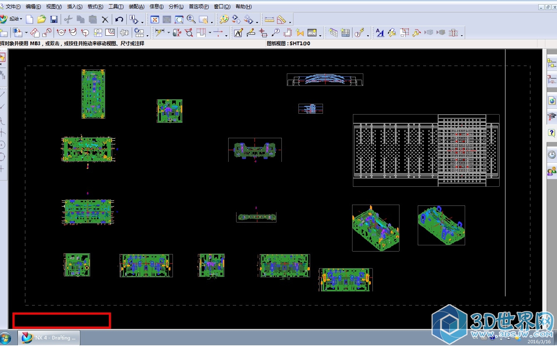Screen dimensions: 557x347
Task: Click the Detail View icon
Action: pyautogui.click(x=47, y=32)
